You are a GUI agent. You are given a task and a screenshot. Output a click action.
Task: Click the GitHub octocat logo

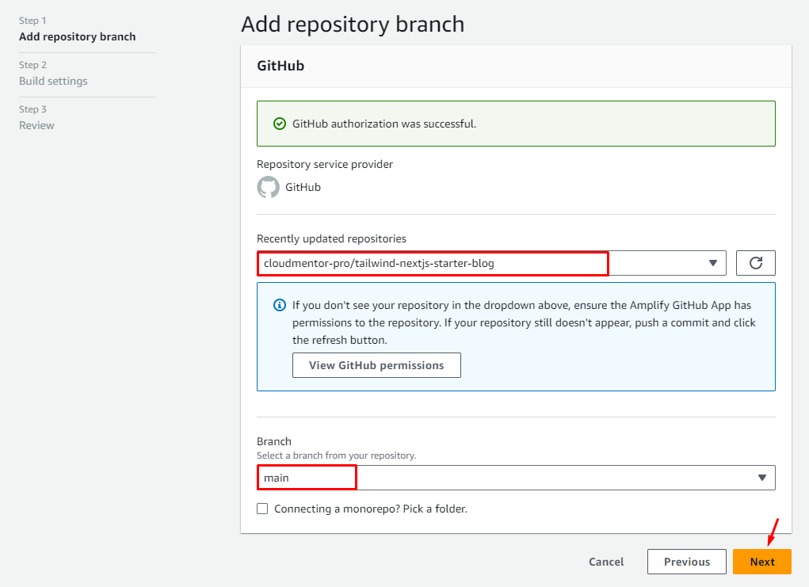(x=268, y=188)
